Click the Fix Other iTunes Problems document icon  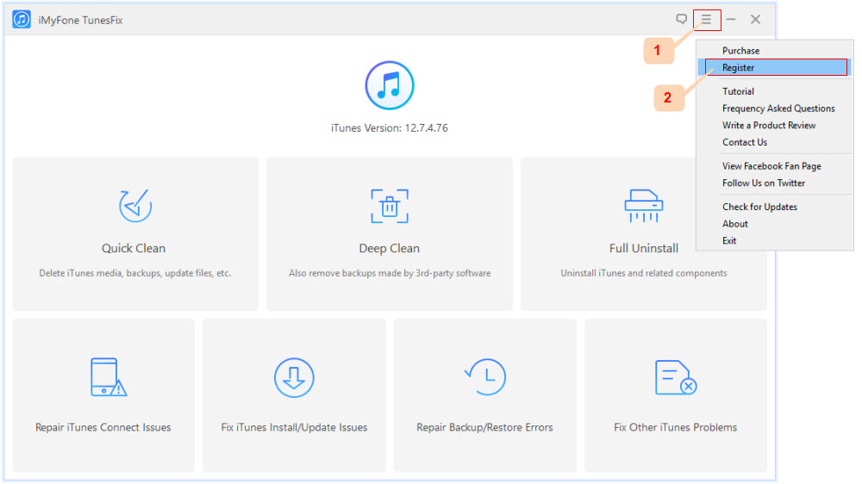click(676, 377)
